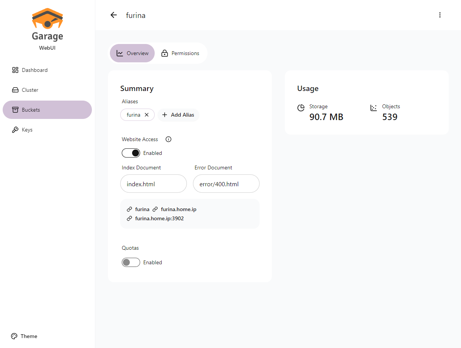Click the link icon beside furina.home.ip:3902

129,219
